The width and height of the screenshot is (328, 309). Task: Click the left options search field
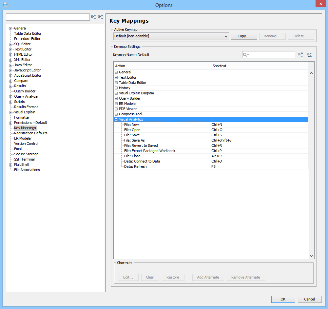[x=48, y=17]
